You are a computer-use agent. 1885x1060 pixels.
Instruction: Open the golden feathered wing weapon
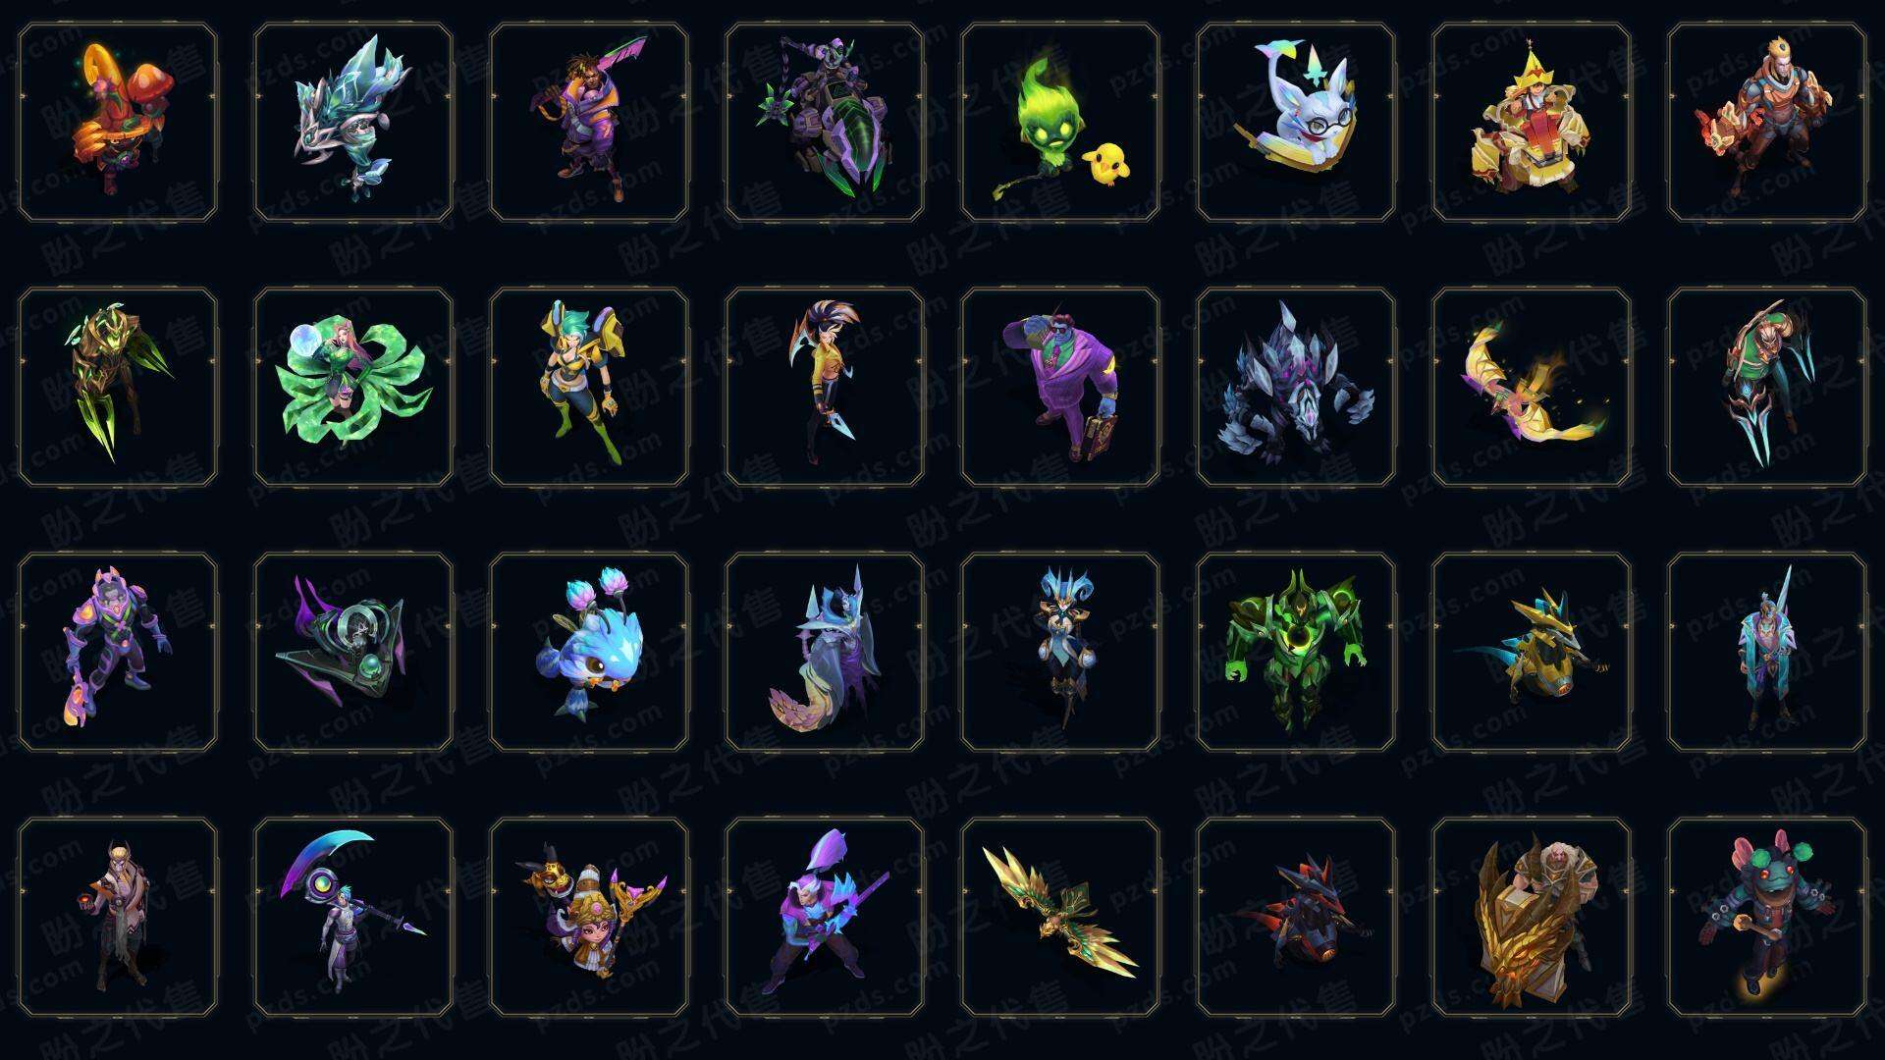click(x=1060, y=917)
